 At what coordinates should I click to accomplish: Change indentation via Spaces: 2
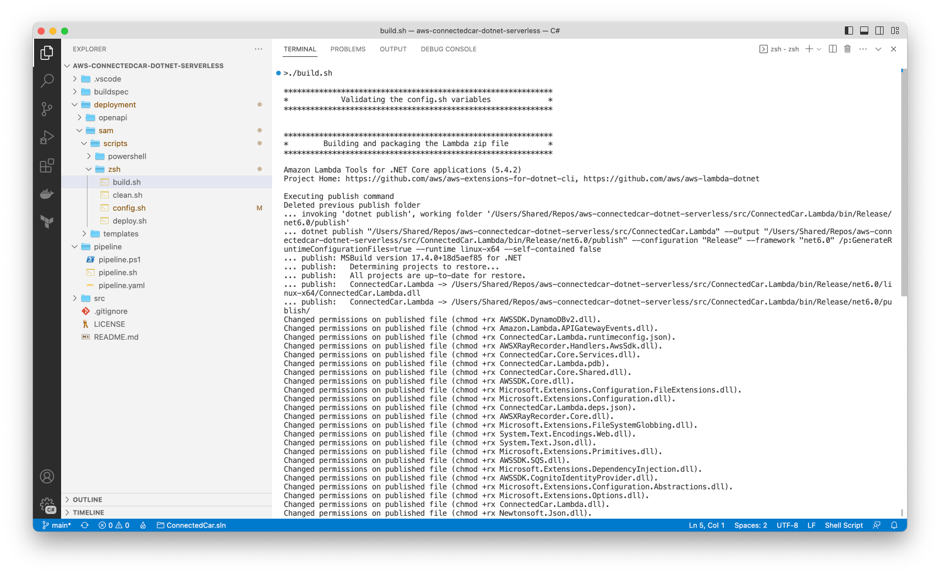point(751,525)
